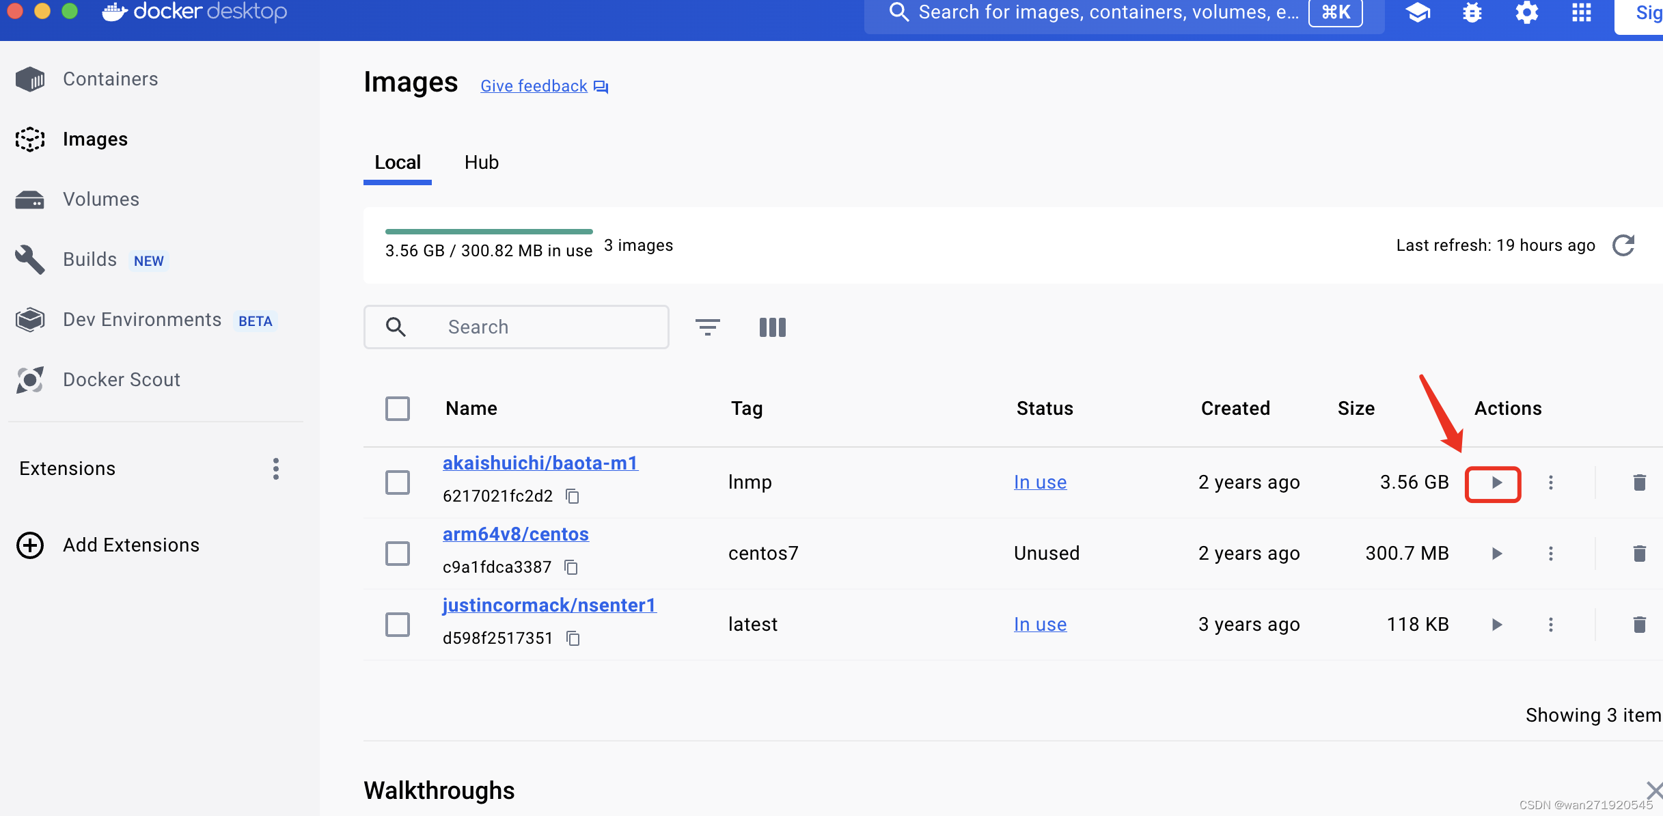Viewport: 1663px width, 816px height.
Task: Copy image ID d598f2517351
Action: point(573,638)
